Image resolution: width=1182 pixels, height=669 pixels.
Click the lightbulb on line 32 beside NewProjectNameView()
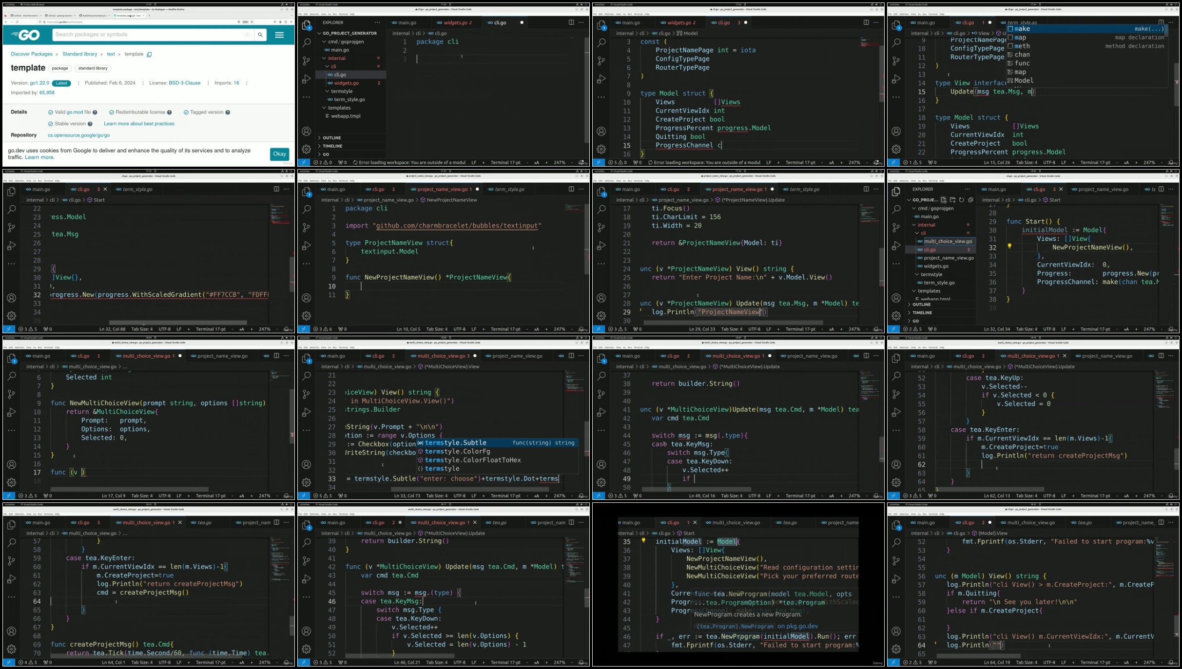(x=1009, y=247)
